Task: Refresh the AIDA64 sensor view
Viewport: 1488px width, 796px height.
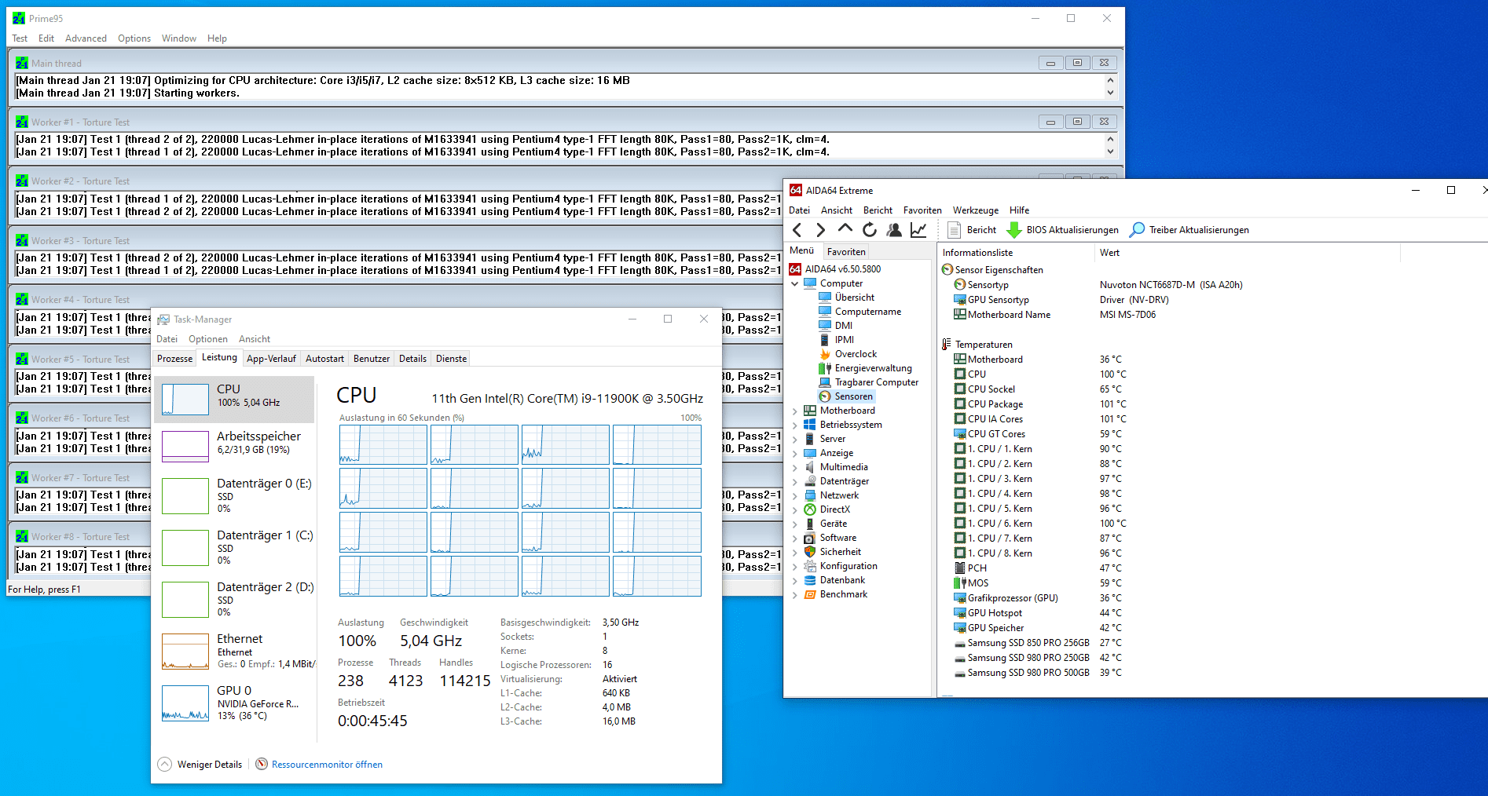Action: 870,230
